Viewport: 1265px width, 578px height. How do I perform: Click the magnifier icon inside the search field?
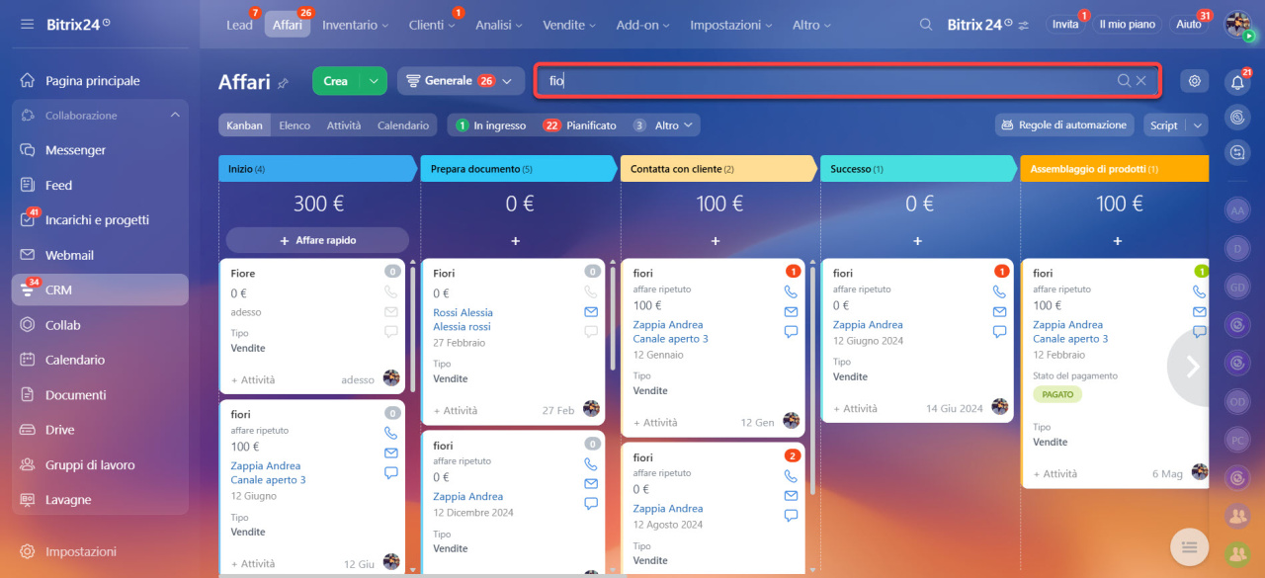click(x=1124, y=81)
